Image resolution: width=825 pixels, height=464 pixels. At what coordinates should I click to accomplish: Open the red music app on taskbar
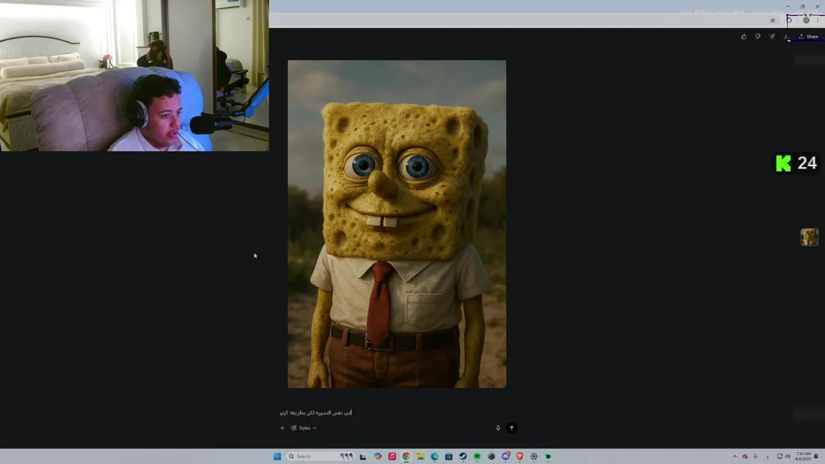(x=392, y=456)
